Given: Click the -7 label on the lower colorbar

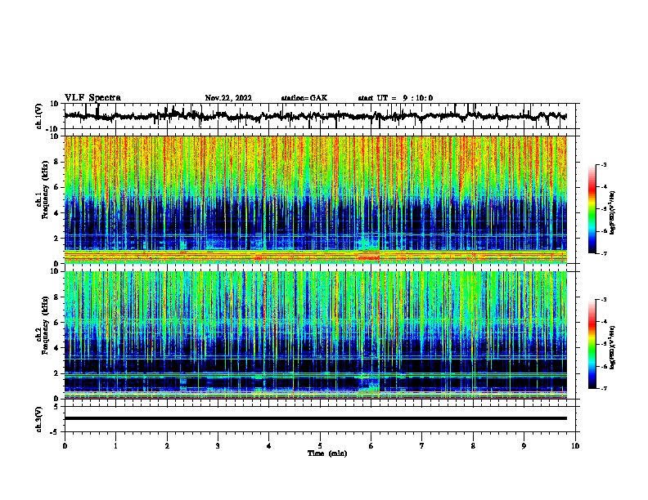Looking at the screenshot, I should (x=603, y=388).
